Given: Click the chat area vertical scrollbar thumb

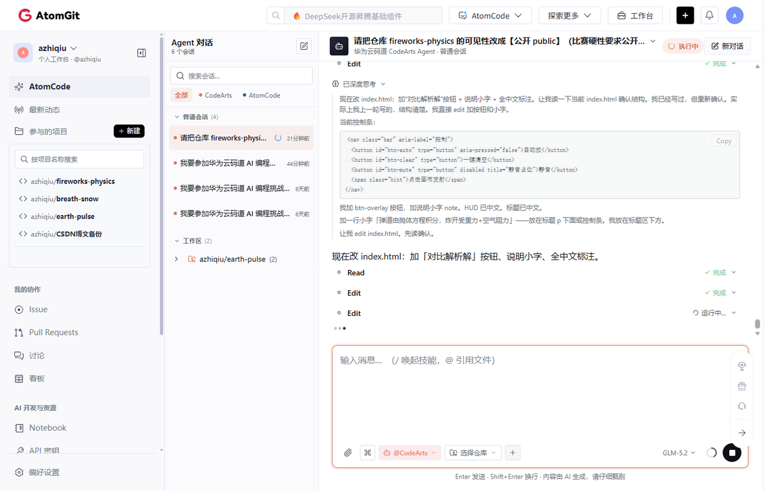Looking at the screenshot, I should pos(758,324).
